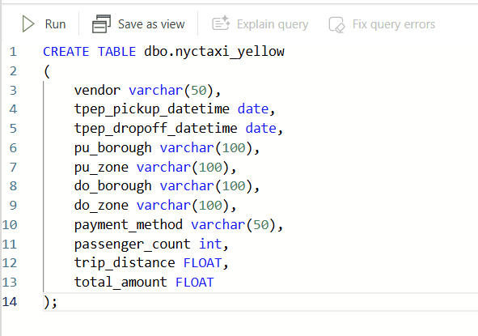Click line number 1 in the gutter

tap(13, 52)
